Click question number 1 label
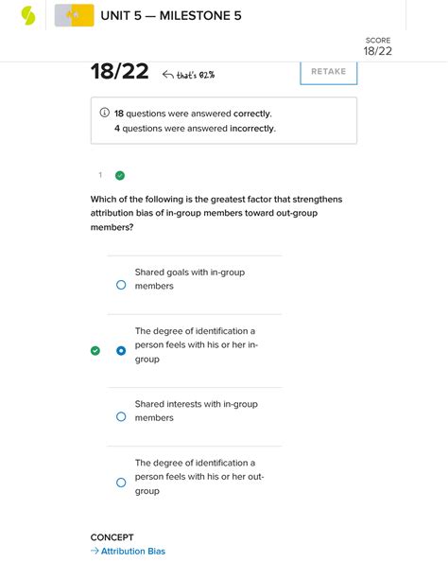The image size is (448, 580). [x=100, y=175]
